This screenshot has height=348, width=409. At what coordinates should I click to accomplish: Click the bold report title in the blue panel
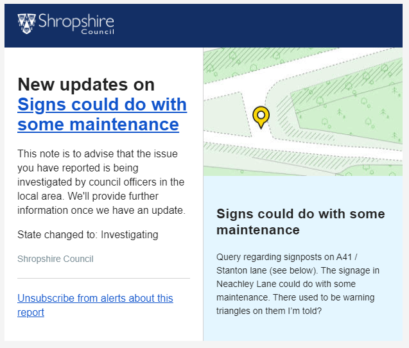300,222
